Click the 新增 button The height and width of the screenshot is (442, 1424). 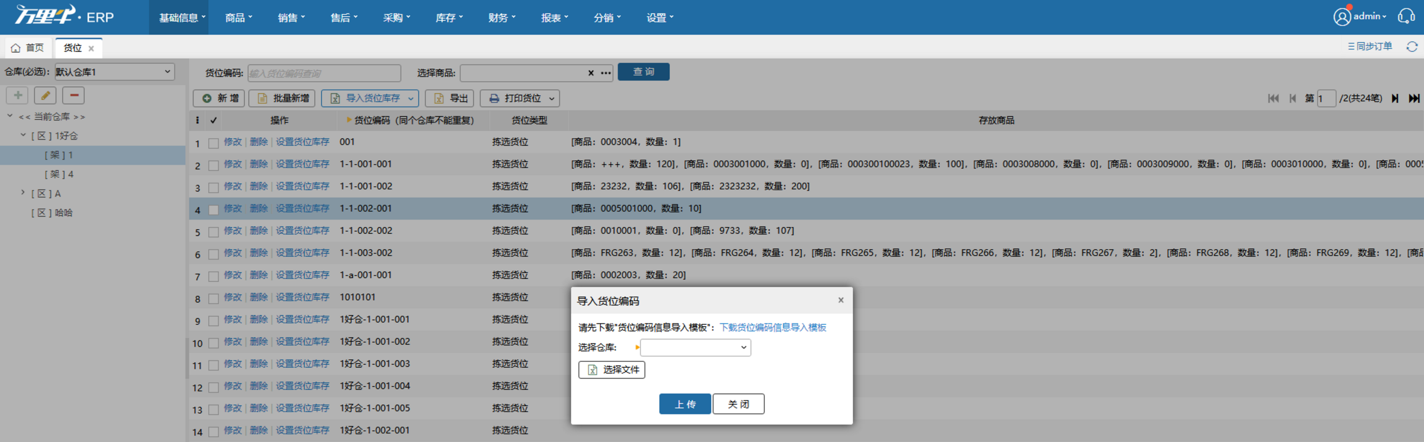219,98
